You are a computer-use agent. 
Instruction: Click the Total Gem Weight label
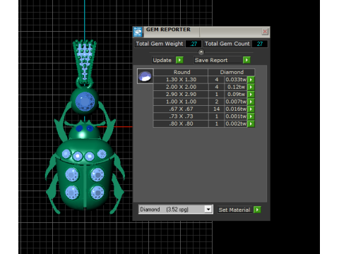pos(160,44)
